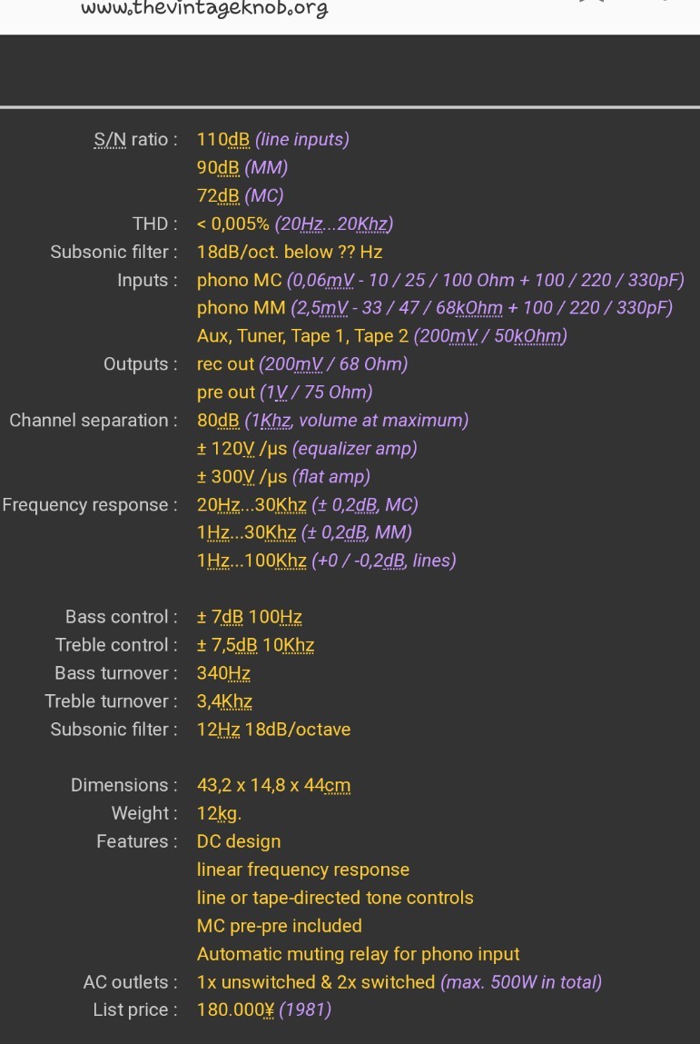Click the THD value below 0,005%
The image size is (700, 1044).
tap(295, 224)
